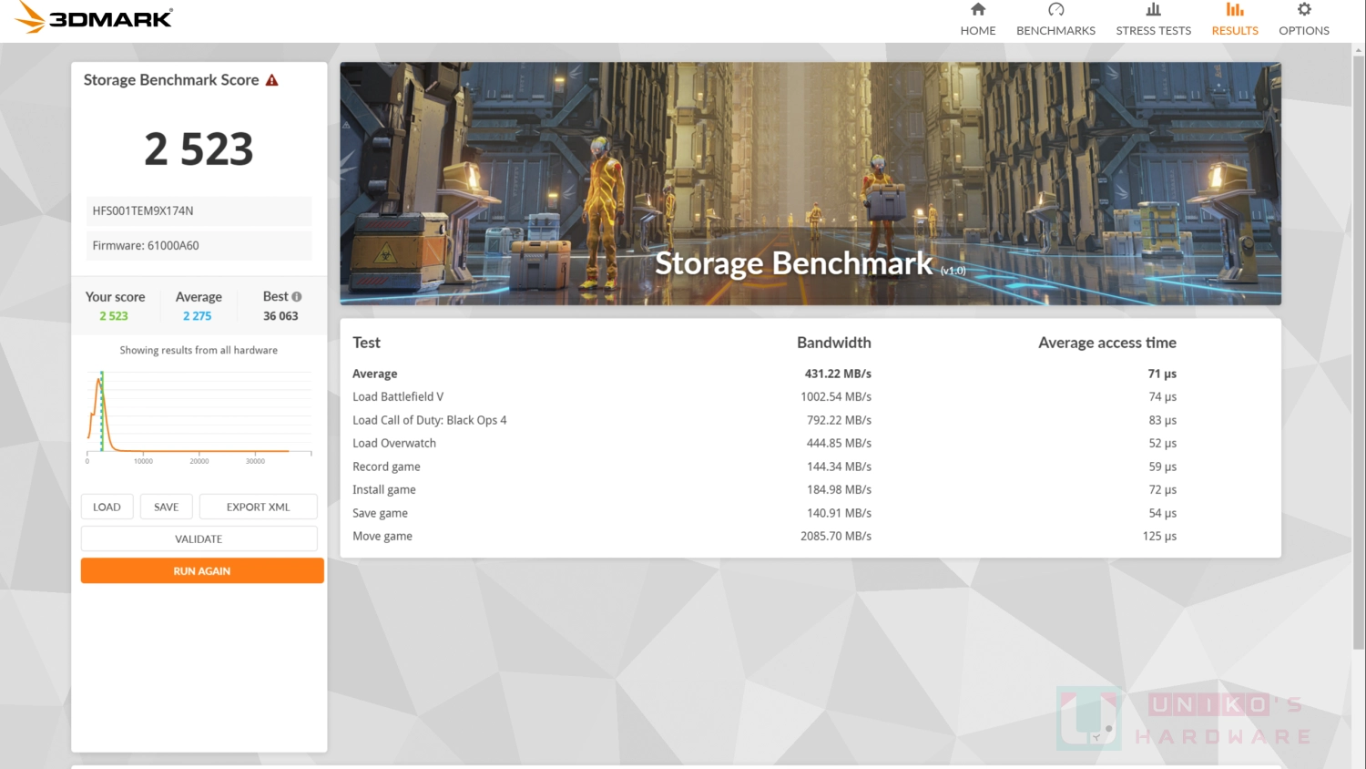Screen dimensions: 1366x769
Task: Open the Results bar-chart icon
Action: click(x=1235, y=10)
